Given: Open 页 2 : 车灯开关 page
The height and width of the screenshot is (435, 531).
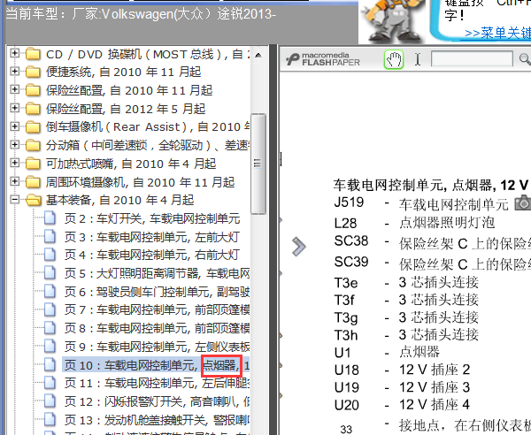Looking at the screenshot, I should (152, 218).
